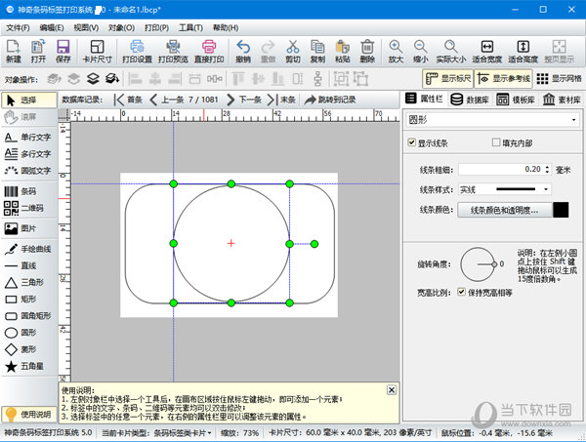The height and width of the screenshot is (442, 586).
Task: Open the 编辑(E) menu
Action: pos(52,28)
